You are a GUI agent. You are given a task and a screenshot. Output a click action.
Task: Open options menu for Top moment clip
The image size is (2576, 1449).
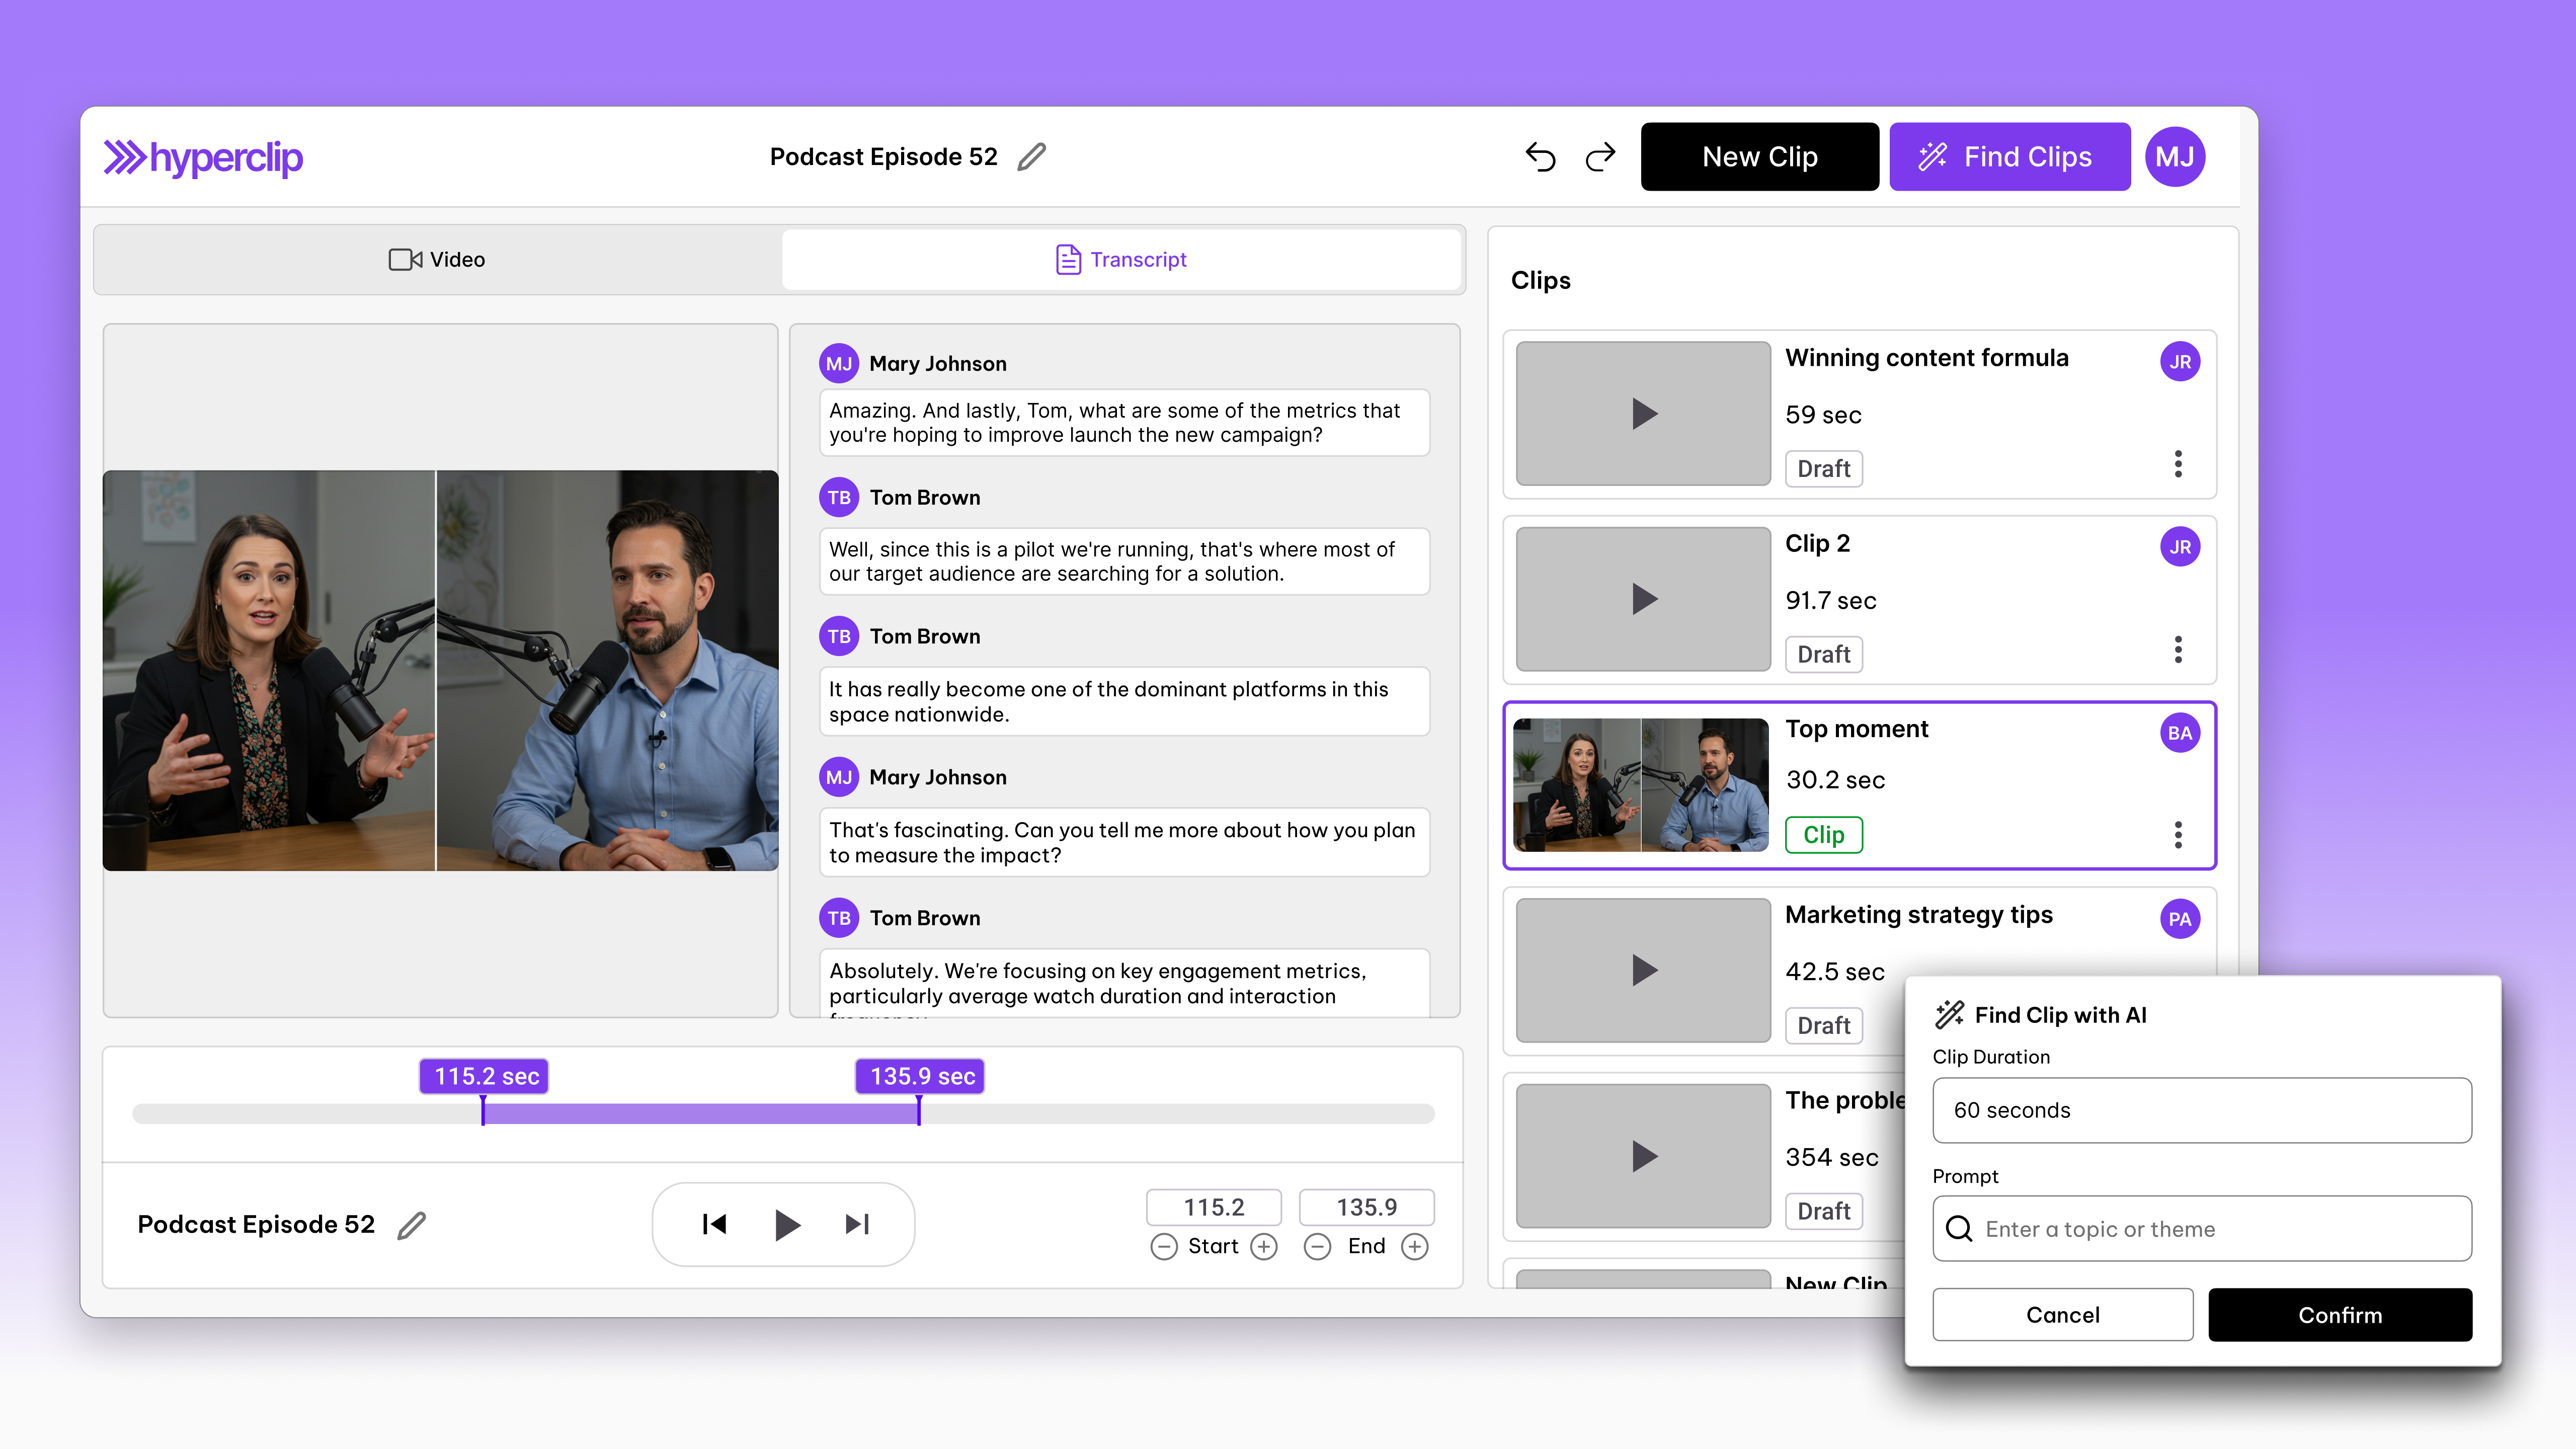click(x=2178, y=835)
